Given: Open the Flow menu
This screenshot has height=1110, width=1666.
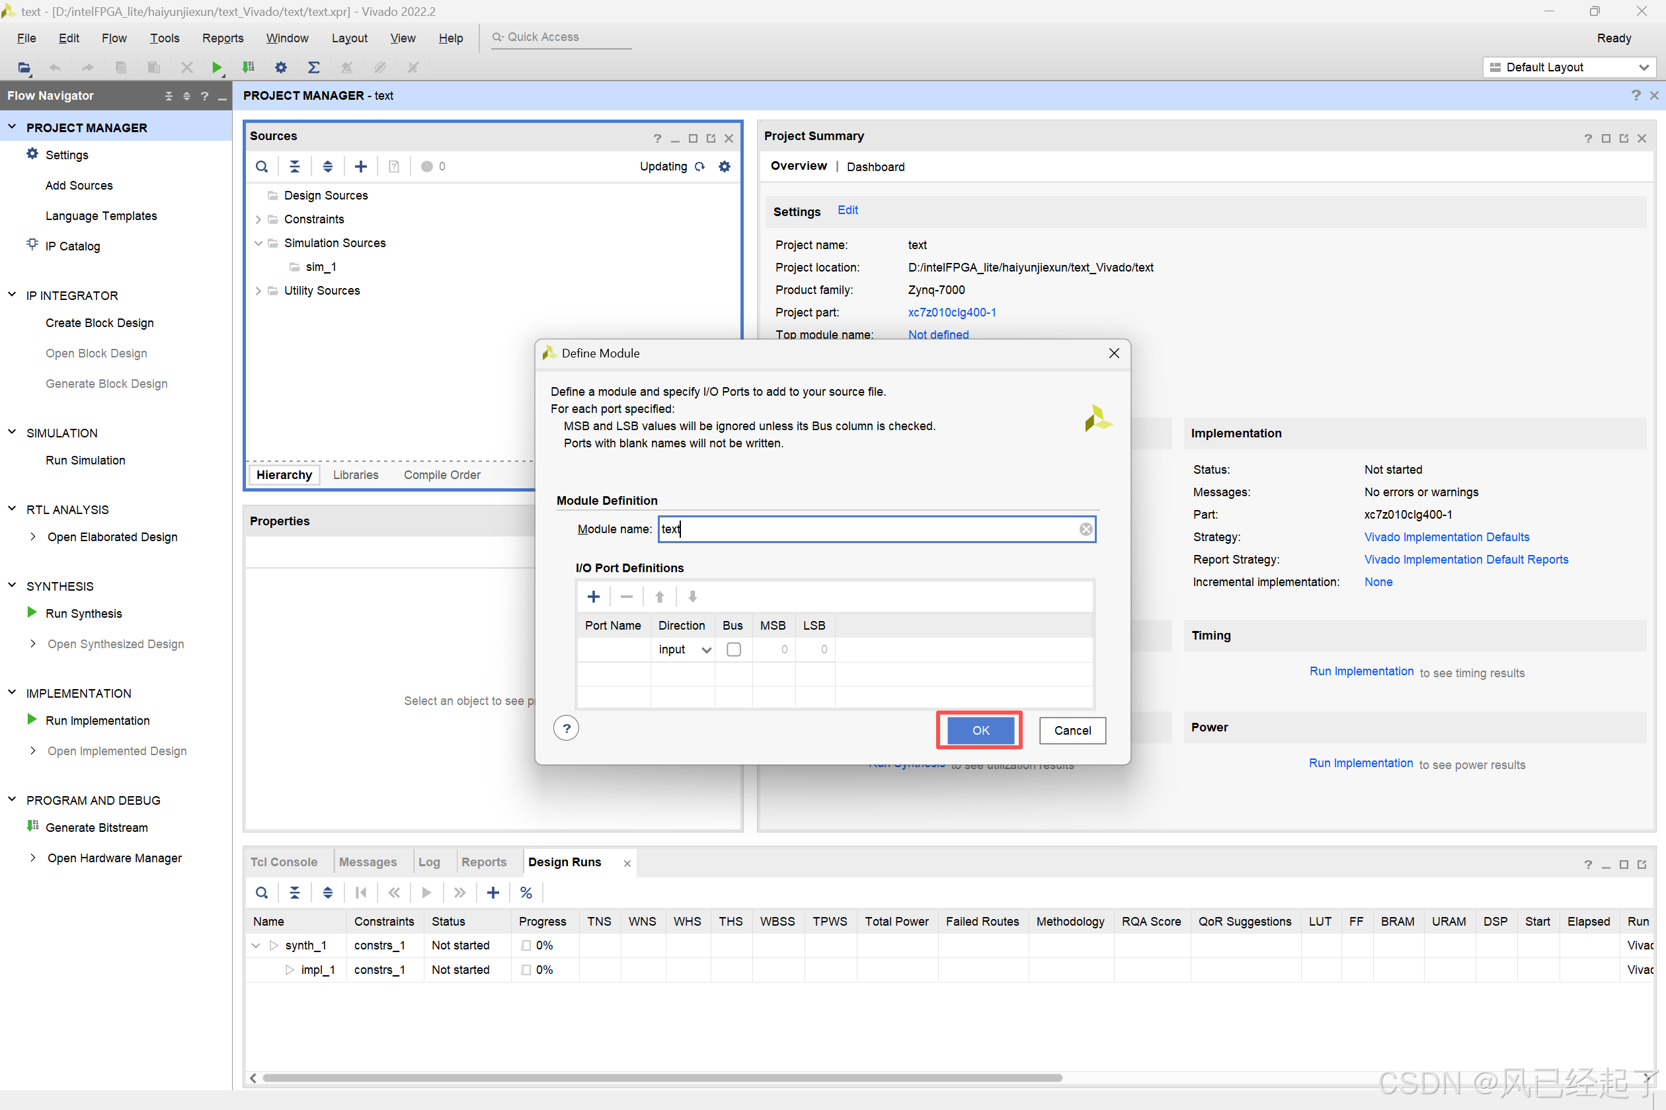Looking at the screenshot, I should click(x=114, y=38).
